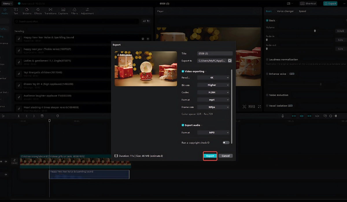Screen dimensions: 347x202
Task: Enable the Enhance voice checkbox
Action: click(x=267, y=74)
